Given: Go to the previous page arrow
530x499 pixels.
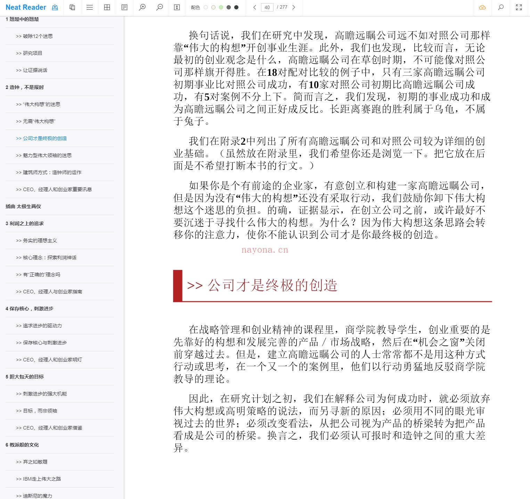Looking at the screenshot, I should coord(255,7).
